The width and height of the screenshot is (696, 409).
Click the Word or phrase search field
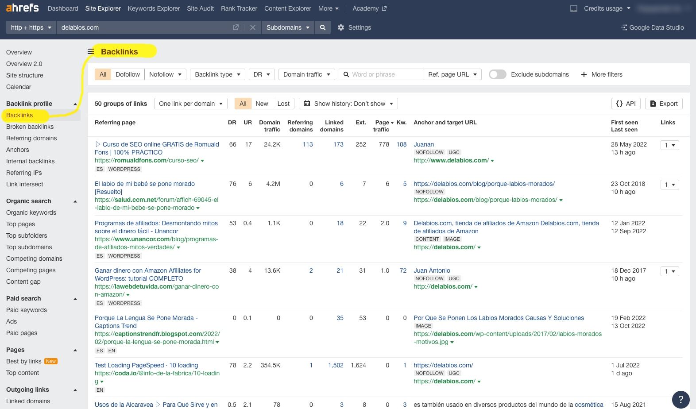pyautogui.click(x=381, y=74)
